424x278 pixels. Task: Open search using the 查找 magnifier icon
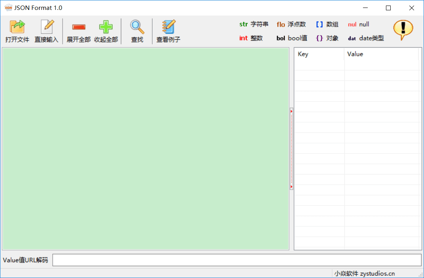coord(137,31)
